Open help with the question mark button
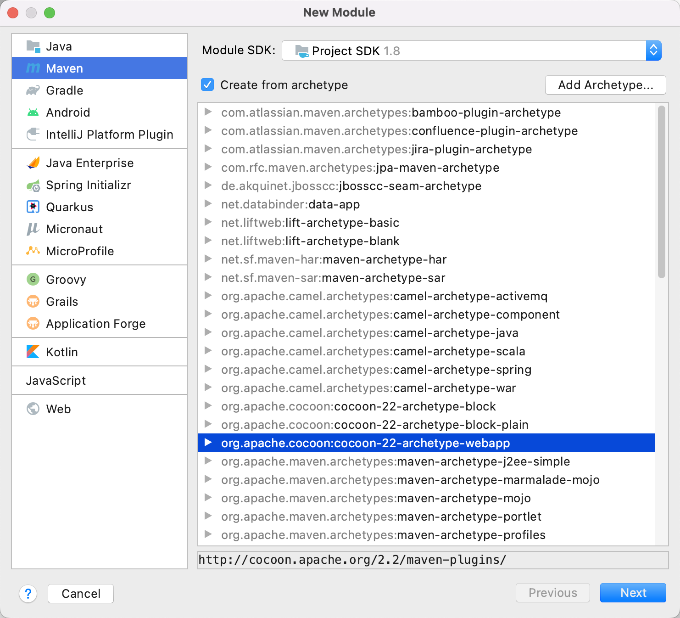680x618 pixels. click(28, 594)
